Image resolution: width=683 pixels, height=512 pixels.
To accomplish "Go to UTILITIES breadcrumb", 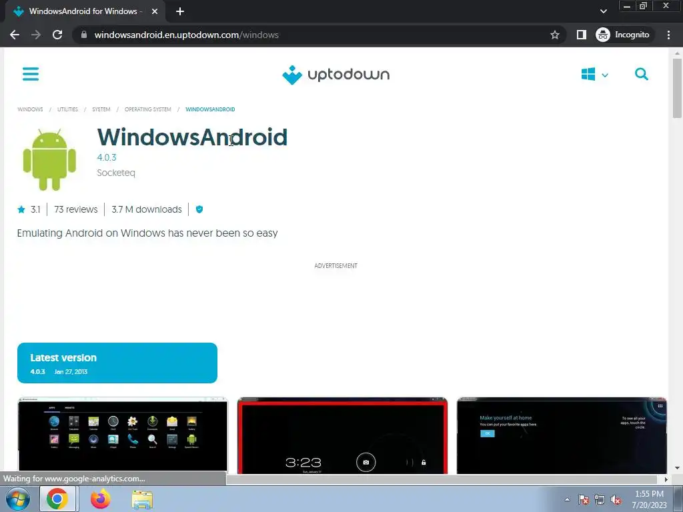I will pyautogui.click(x=67, y=109).
